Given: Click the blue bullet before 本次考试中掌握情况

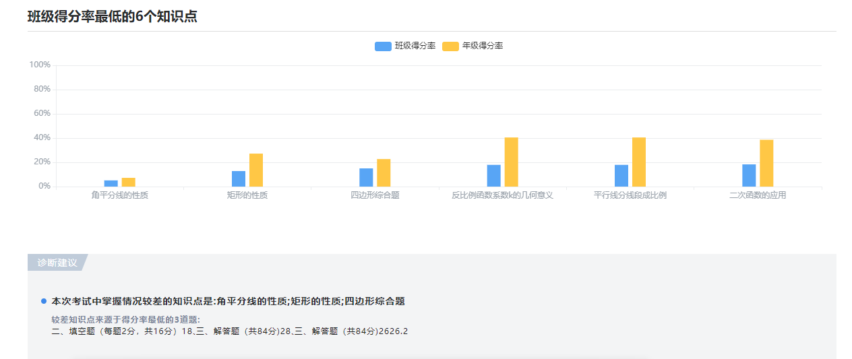Looking at the screenshot, I should [44, 301].
